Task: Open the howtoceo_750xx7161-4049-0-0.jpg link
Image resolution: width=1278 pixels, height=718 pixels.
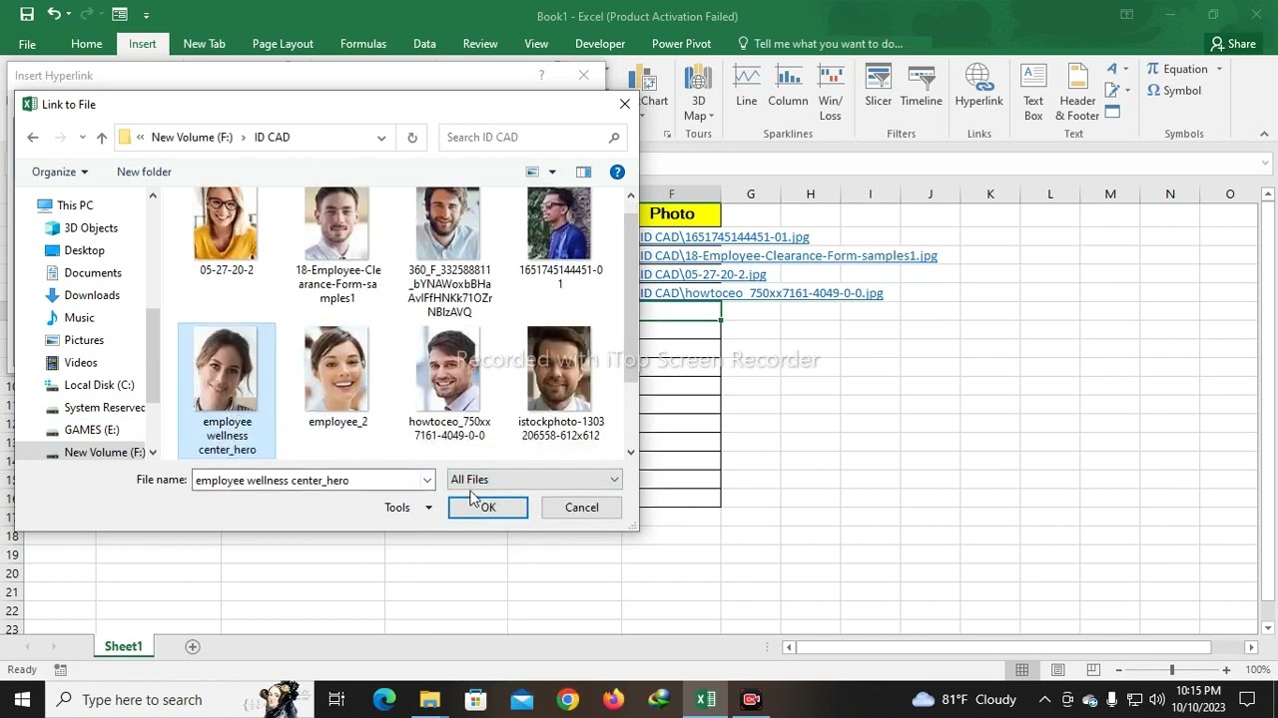Action: 761,293
